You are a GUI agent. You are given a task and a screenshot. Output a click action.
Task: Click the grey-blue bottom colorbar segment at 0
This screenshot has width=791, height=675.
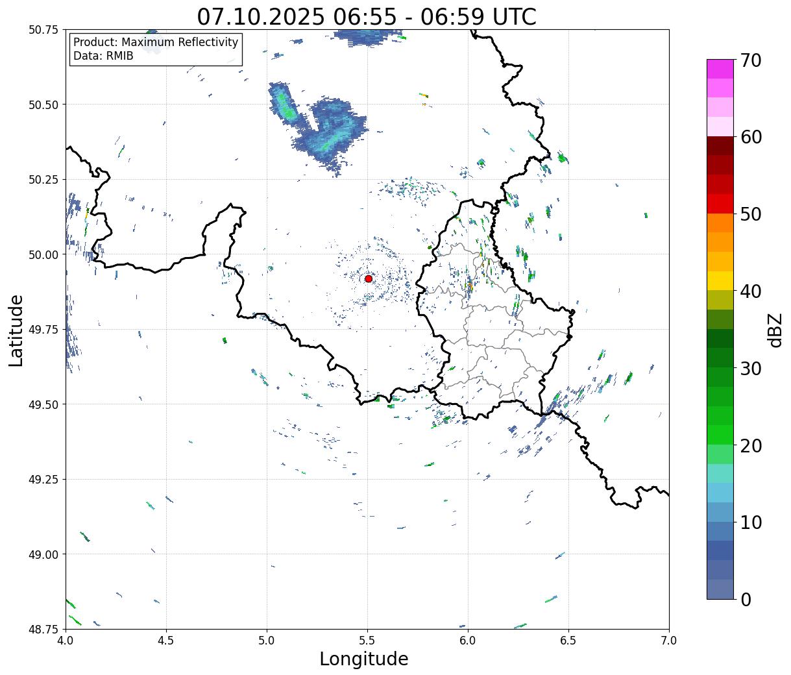720,589
